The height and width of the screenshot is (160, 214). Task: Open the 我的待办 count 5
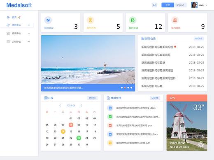tap(118, 27)
